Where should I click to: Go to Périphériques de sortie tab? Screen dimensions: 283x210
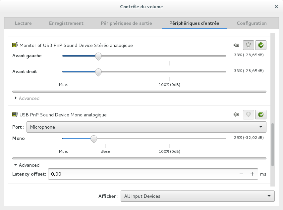point(126,23)
